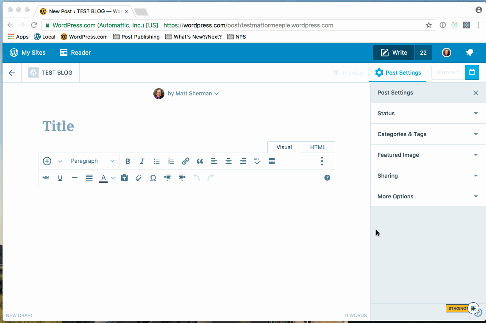Screen dimensions: 486x323
Task: Open the toolbar kebab menu
Action: (322, 161)
